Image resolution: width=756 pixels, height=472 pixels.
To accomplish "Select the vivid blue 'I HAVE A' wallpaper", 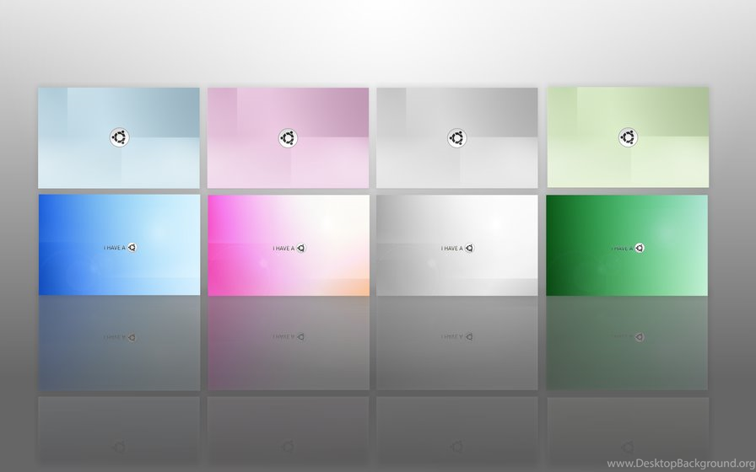I will pyautogui.click(x=119, y=244).
